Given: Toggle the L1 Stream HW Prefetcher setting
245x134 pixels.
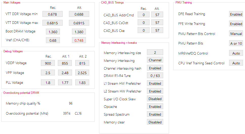Looking at the screenshot, I should point(155,83).
